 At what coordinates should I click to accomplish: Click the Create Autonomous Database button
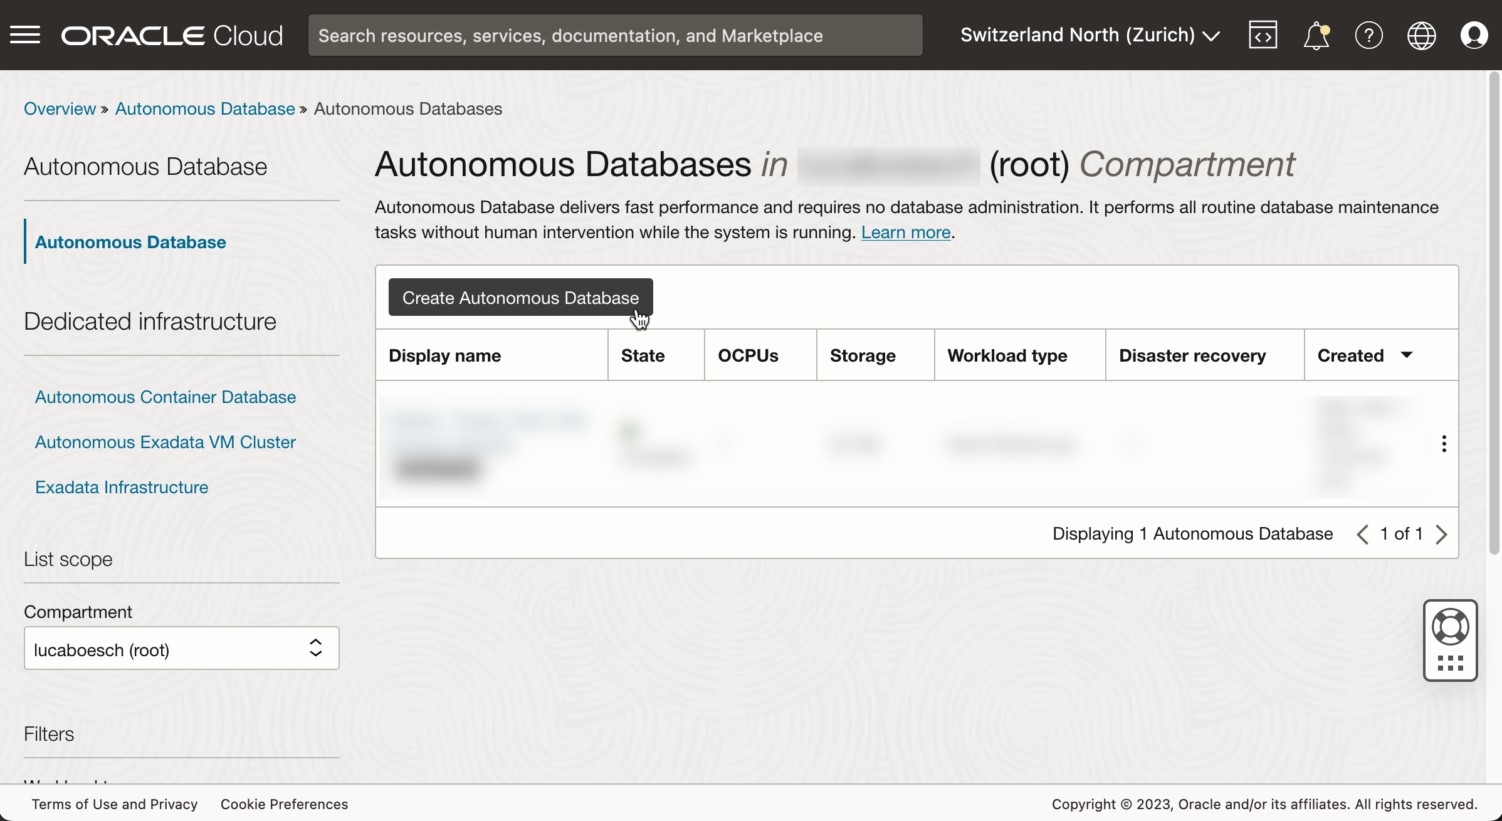pos(520,297)
